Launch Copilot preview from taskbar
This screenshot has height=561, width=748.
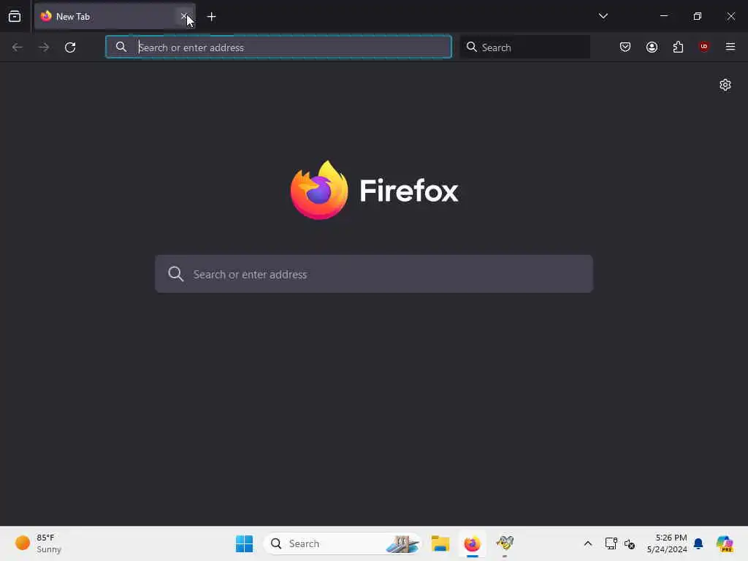click(725, 543)
